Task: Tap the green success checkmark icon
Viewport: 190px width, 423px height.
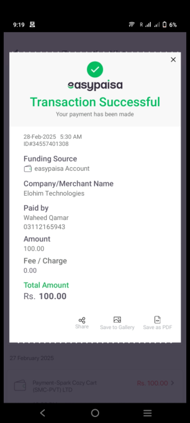Action: pyautogui.click(x=95, y=70)
